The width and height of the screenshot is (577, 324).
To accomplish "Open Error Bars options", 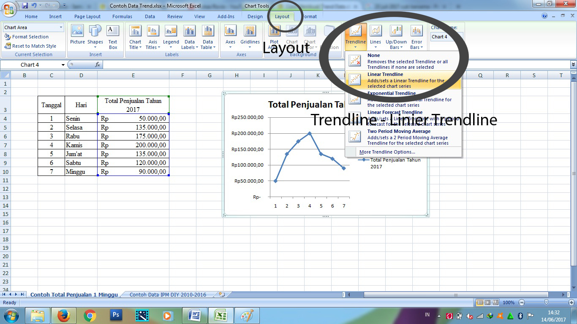I will [416, 37].
